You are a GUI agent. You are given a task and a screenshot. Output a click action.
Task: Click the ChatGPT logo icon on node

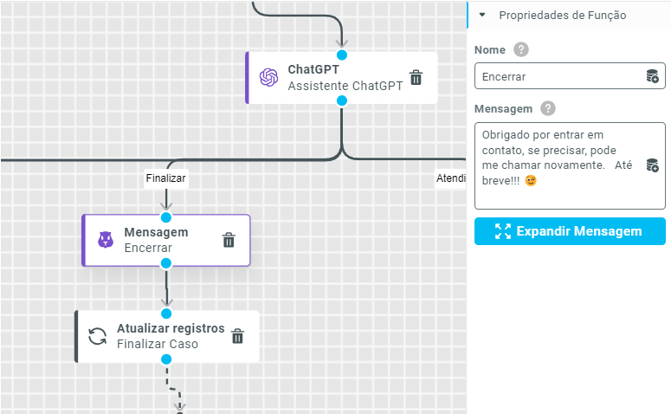click(x=268, y=78)
